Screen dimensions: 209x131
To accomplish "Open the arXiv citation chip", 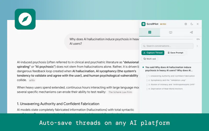I will (32, 80).
